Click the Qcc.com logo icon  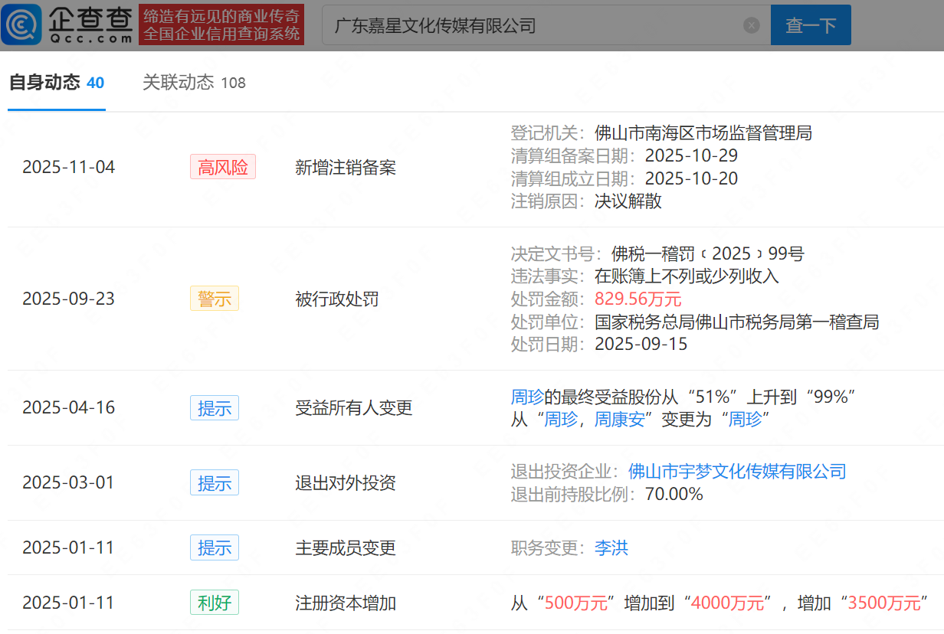[x=23, y=25]
